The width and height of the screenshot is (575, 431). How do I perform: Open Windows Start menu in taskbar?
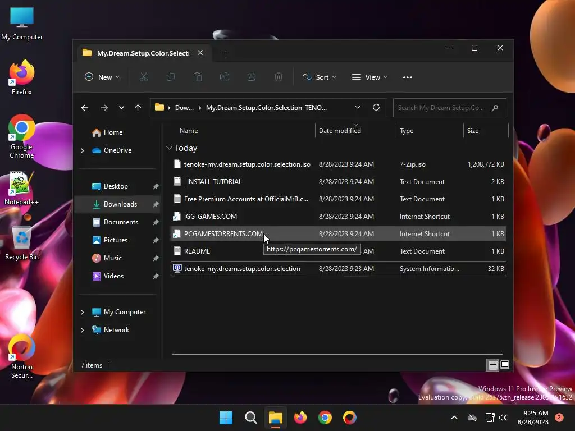tap(226, 418)
